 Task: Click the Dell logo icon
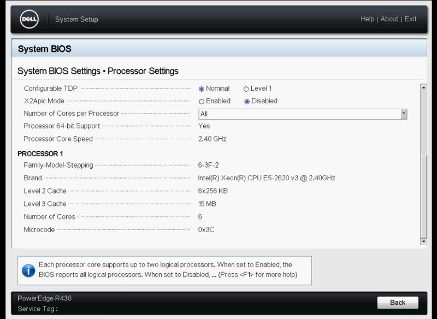[x=29, y=19]
